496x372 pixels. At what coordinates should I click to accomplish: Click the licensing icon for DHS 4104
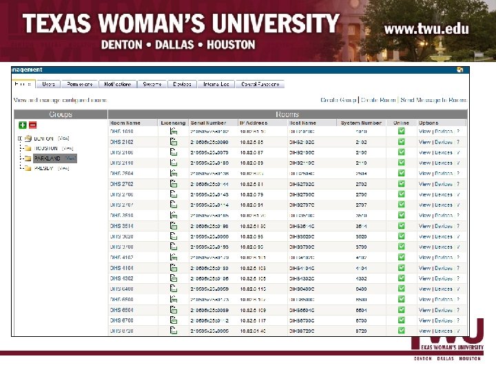coord(174,268)
